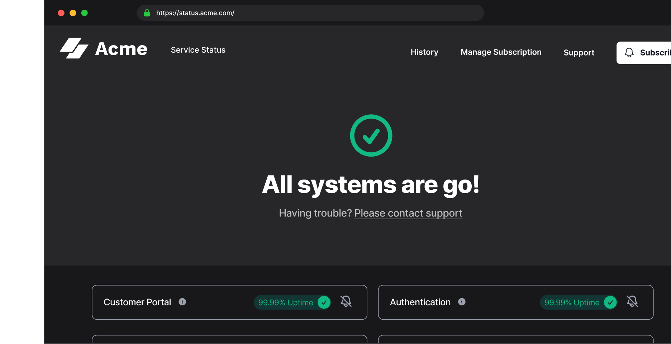671x344 pixels.
Task: Unmute notifications for Authentication
Action: (x=632, y=301)
